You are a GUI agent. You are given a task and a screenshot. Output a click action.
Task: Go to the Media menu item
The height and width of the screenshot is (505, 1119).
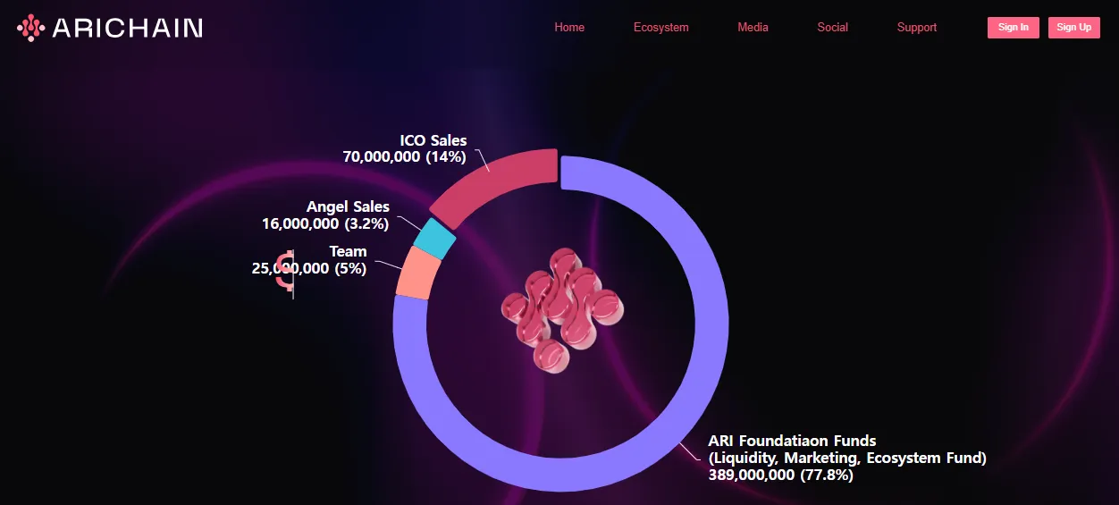coord(753,28)
